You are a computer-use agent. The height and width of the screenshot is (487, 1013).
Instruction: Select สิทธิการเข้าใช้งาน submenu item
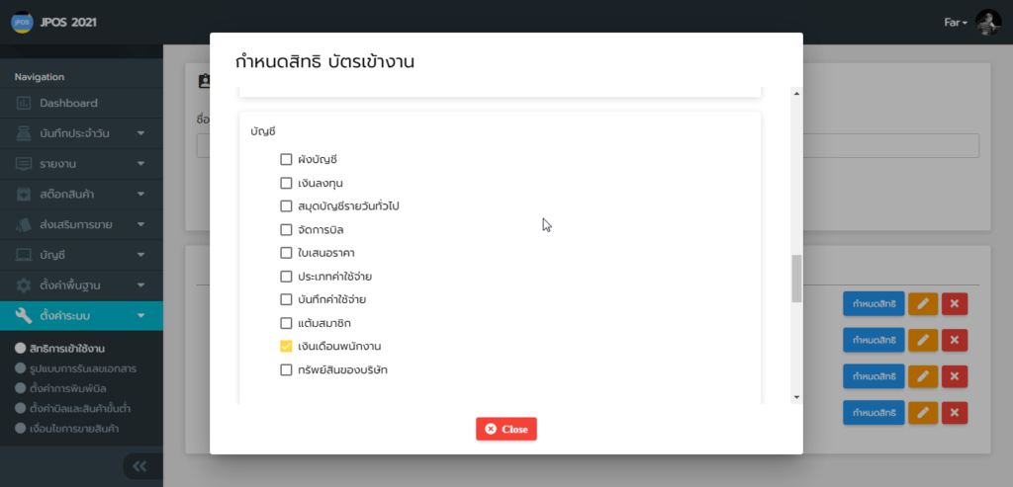click(67, 349)
